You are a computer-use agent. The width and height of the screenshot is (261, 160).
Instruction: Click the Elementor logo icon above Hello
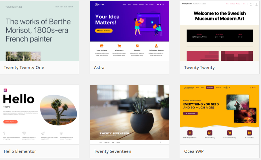click(5, 90)
